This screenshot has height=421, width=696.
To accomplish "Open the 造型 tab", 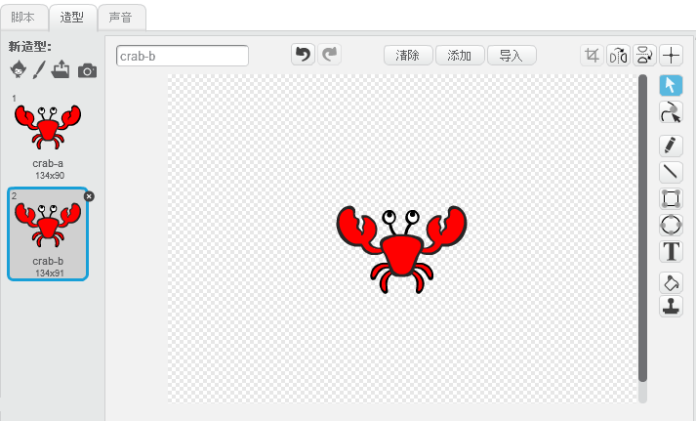I will click(72, 18).
